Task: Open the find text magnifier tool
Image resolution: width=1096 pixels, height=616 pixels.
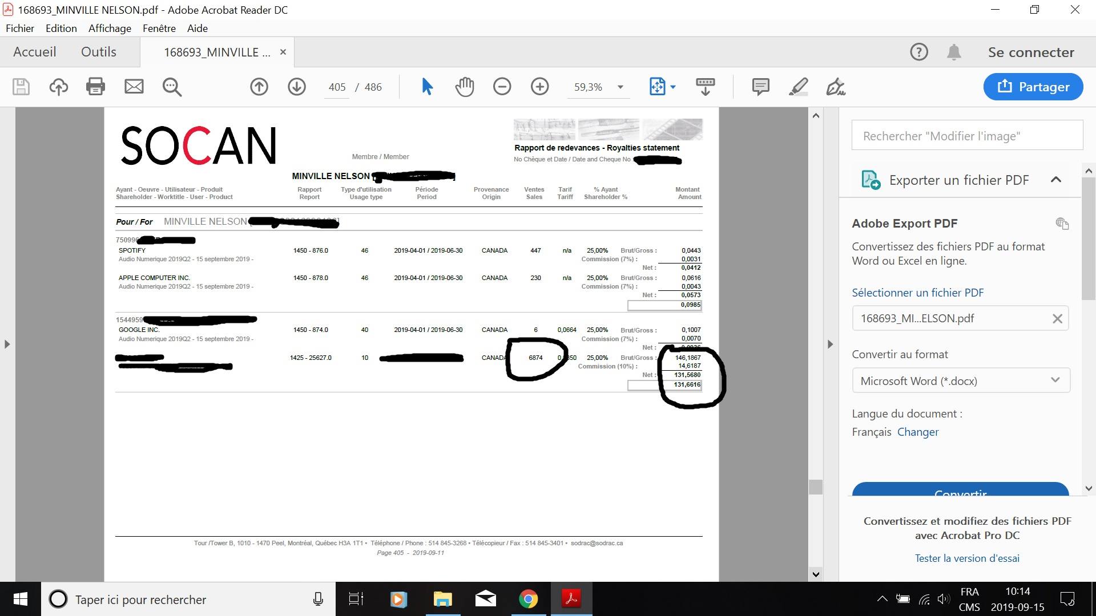Action: point(172,87)
